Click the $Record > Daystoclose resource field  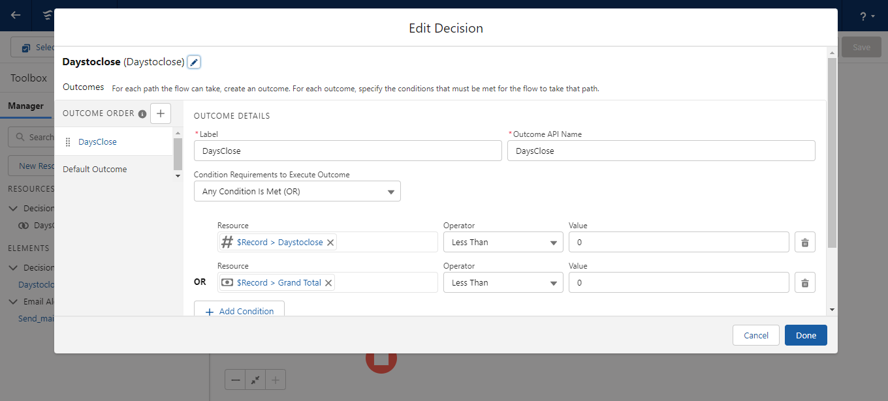pyautogui.click(x=328, y=242)
